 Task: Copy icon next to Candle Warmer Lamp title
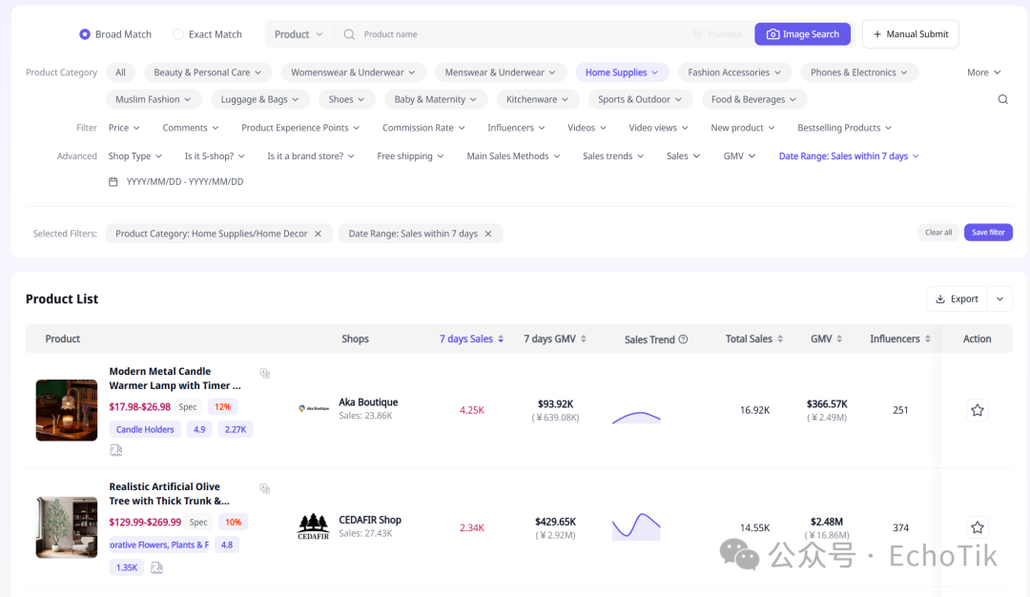(x=265, y=374)
